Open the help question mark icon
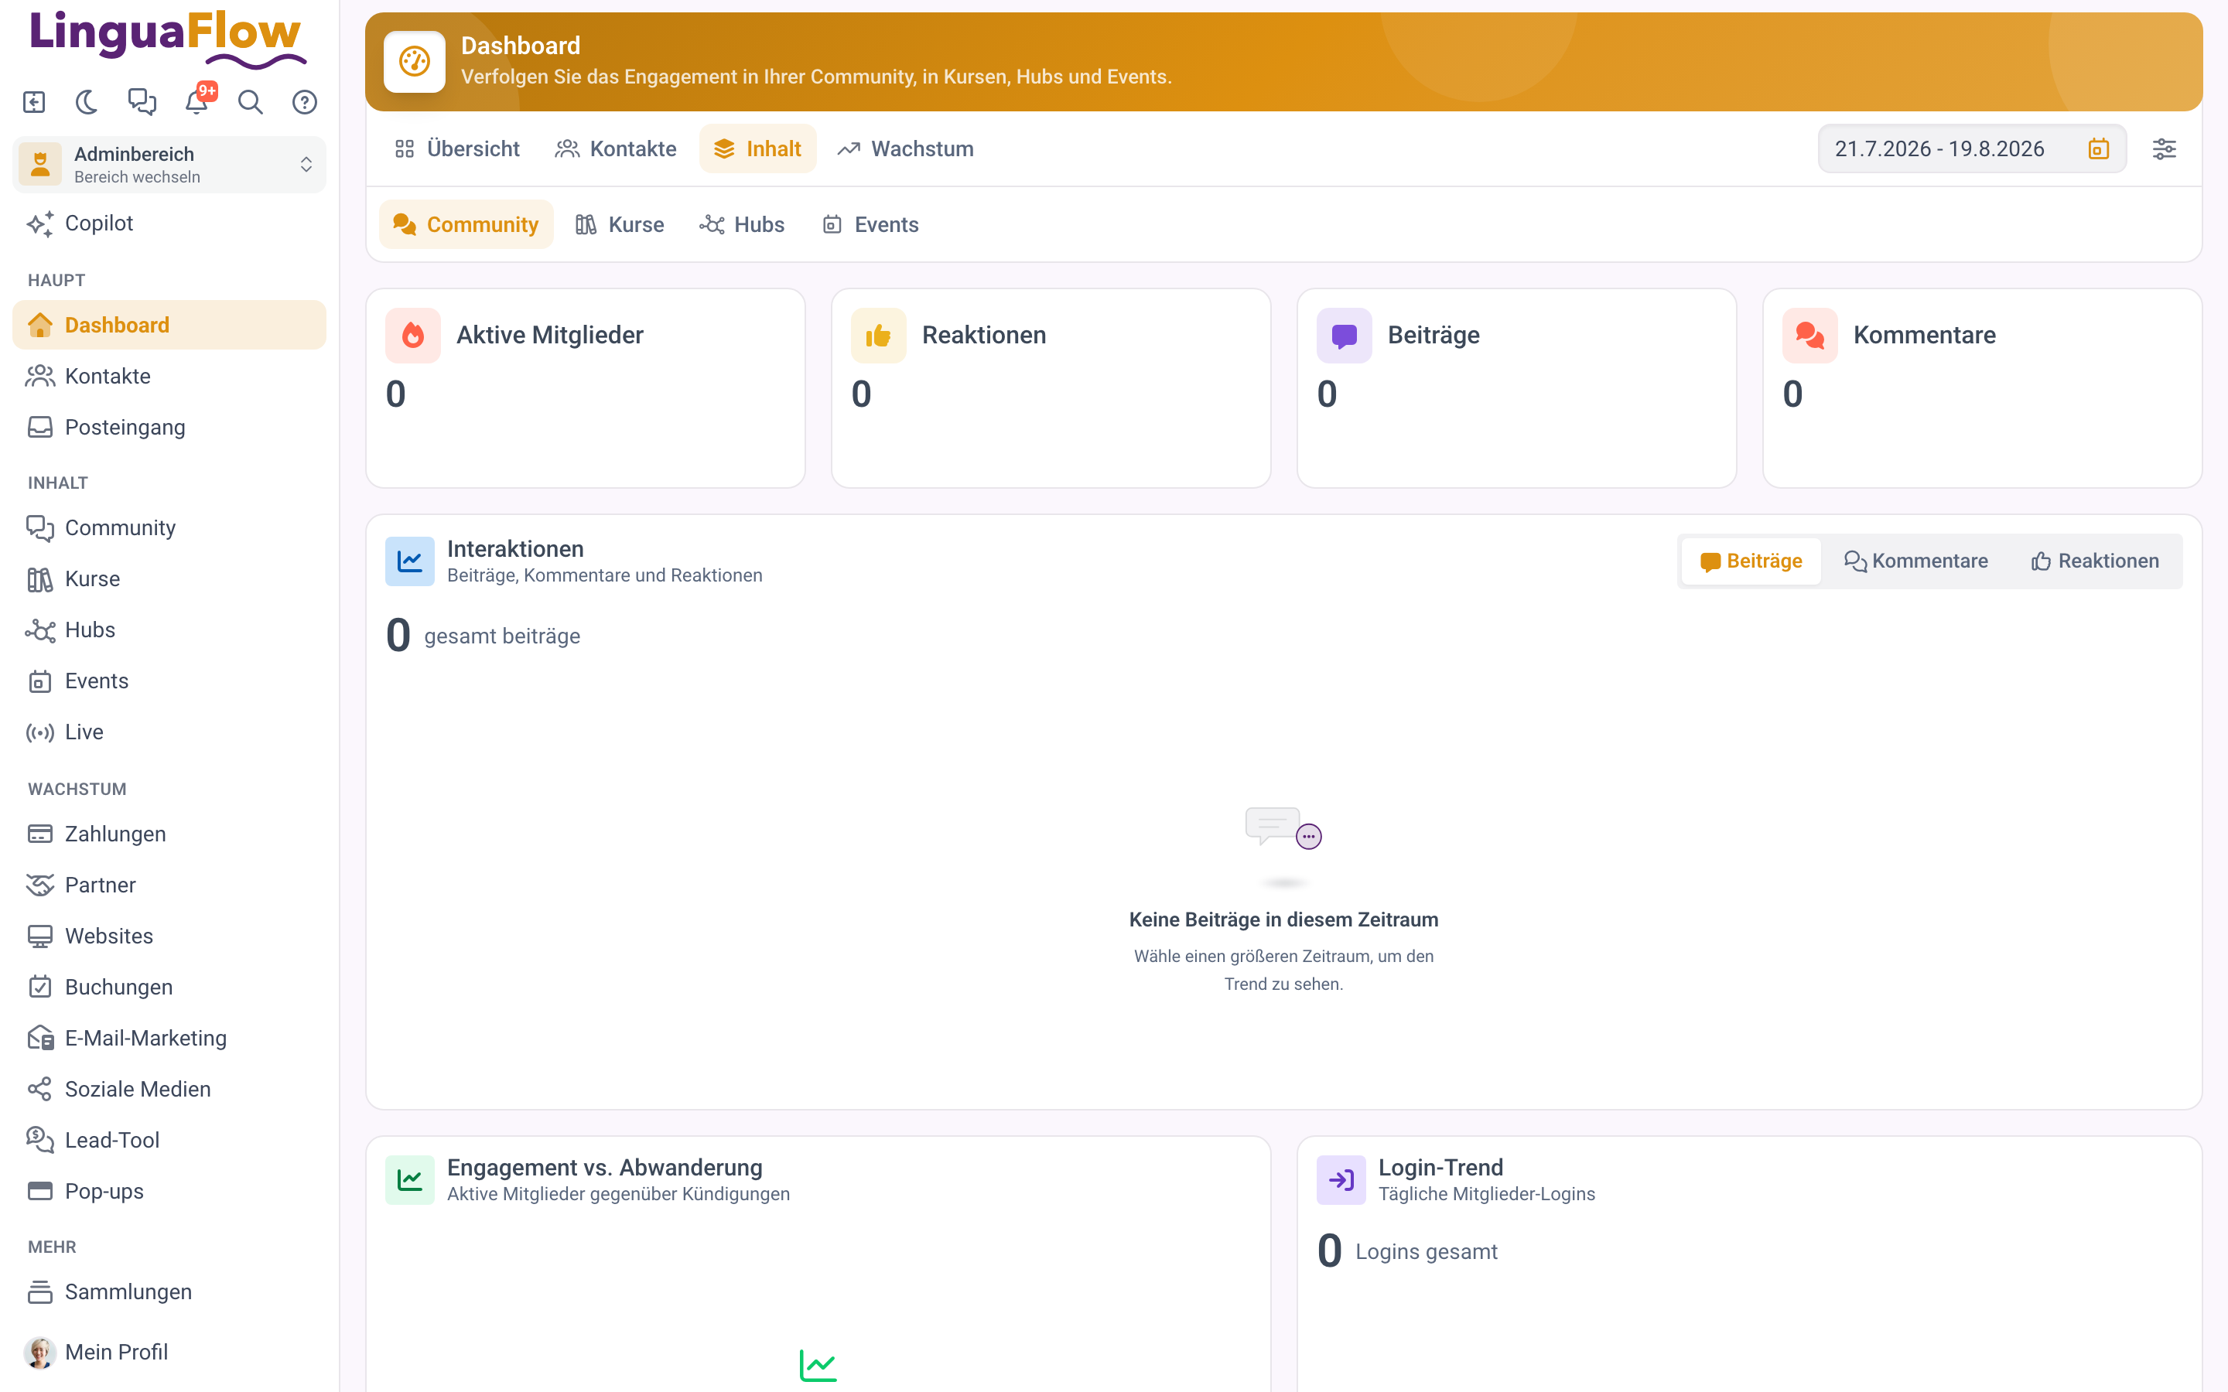The height and width of the screenshot is (1392, 2228). tap(305, 102)
